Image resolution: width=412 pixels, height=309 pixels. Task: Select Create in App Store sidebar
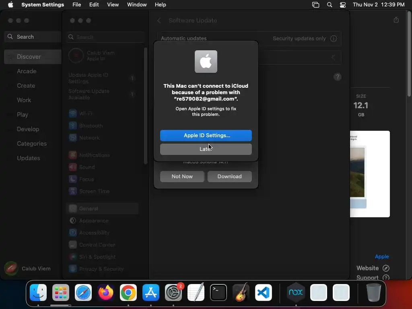[26, 86]
